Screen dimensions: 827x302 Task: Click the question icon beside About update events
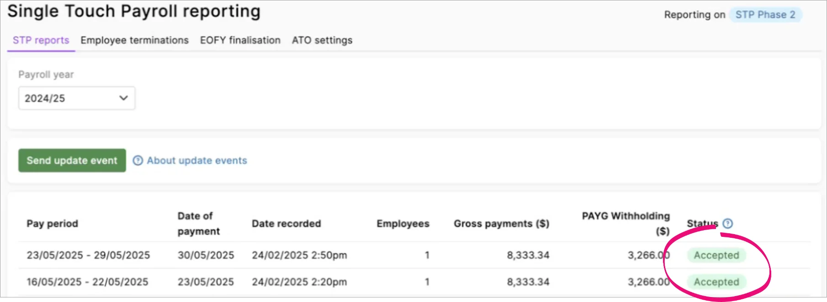138,160
